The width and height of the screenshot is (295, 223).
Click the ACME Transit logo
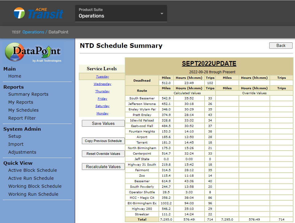point(38,13)
